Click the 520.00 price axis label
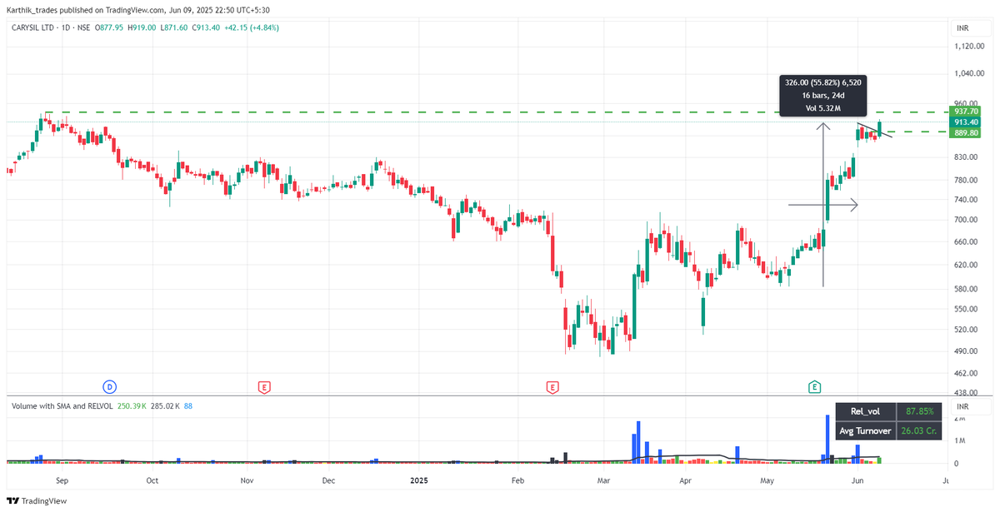 tap(967, 330)
